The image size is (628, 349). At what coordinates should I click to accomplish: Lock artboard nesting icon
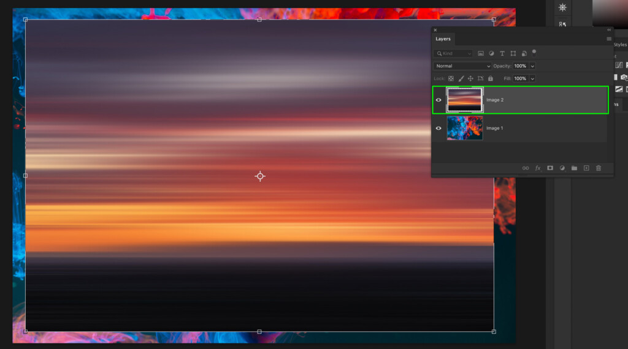481,79
